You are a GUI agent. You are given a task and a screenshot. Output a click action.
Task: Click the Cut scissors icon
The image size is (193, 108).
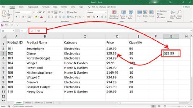click(x=9, y=11)
